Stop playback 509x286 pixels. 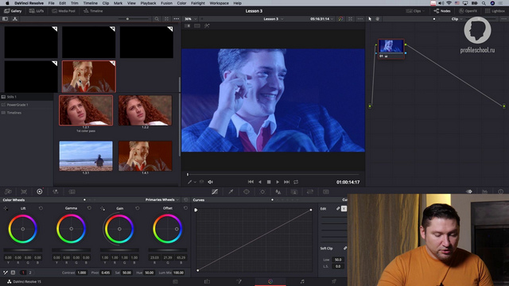pos(269,182)
